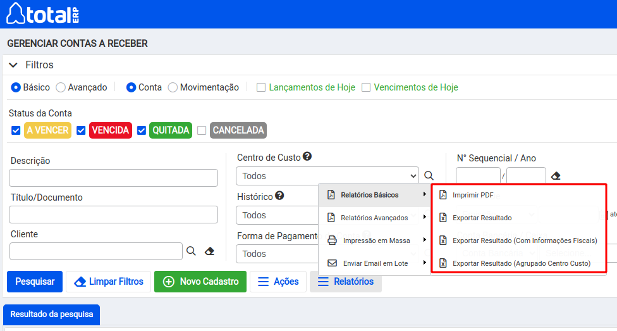Viewport: 617px width, 331px height.
Task: Click the QUITADA green status label
Action: pos(171,130)
